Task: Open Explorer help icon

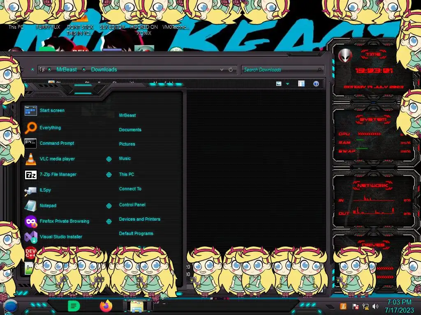Action: click(x=316, y=84)
